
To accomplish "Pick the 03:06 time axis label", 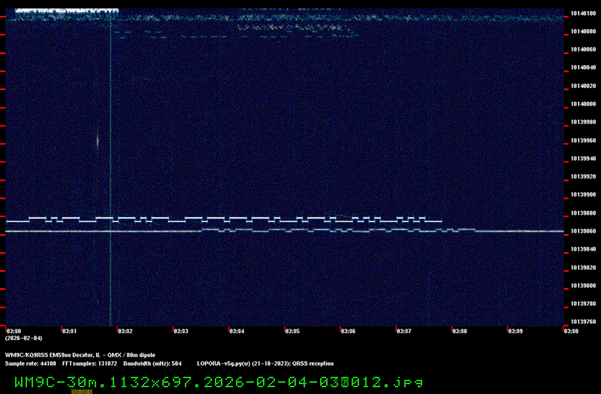I will [348, 330].
